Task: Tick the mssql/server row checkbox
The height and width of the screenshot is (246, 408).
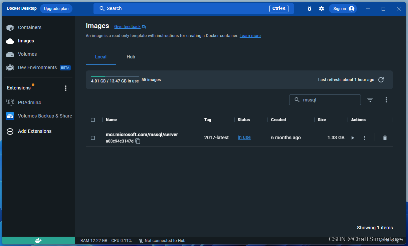Action: point(93,138)
